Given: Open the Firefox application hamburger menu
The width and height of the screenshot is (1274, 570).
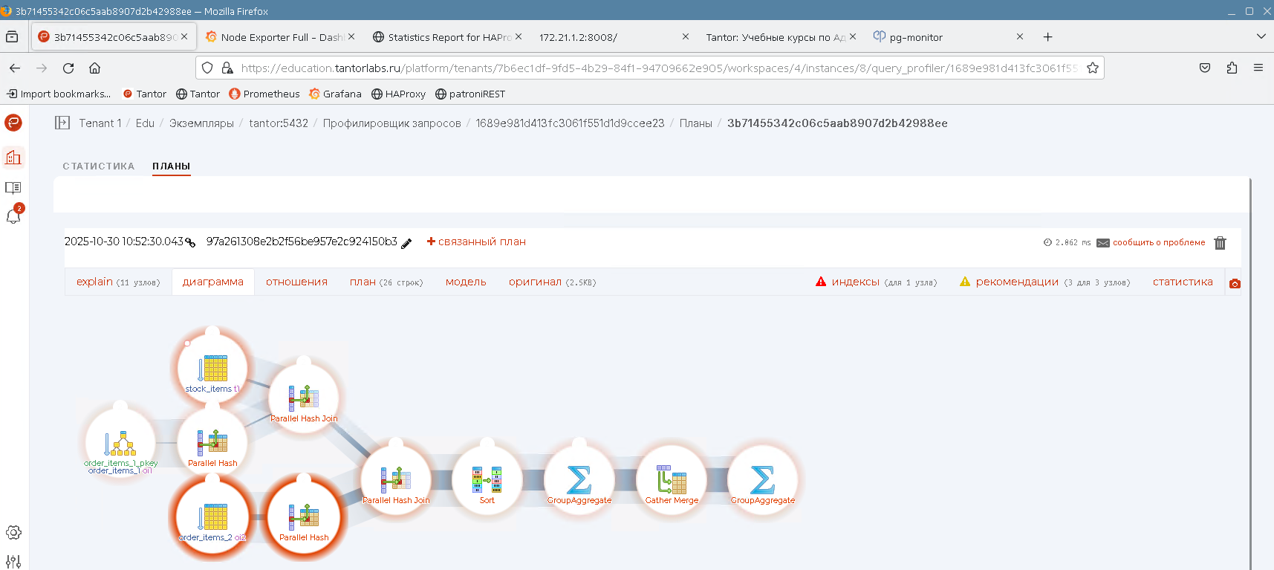Looking at the screenshot, I should pos(1258,68).
